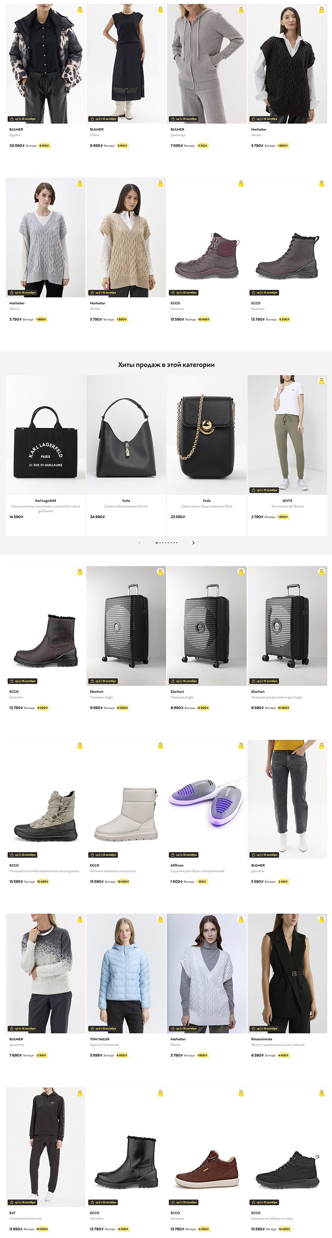Select the last carousel pagination dot
The image size is (332, 1238).
tap(177, 543)
